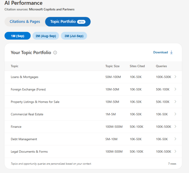This screenshot has width=189, height=173.
Task: Select the 3M (Jul-Sep) time range
Action: [74, 36]
